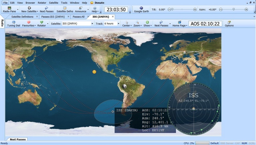The image size is (256, 145).
Task: Open Next Passes from main toolbar
Action: pos(47,10)
